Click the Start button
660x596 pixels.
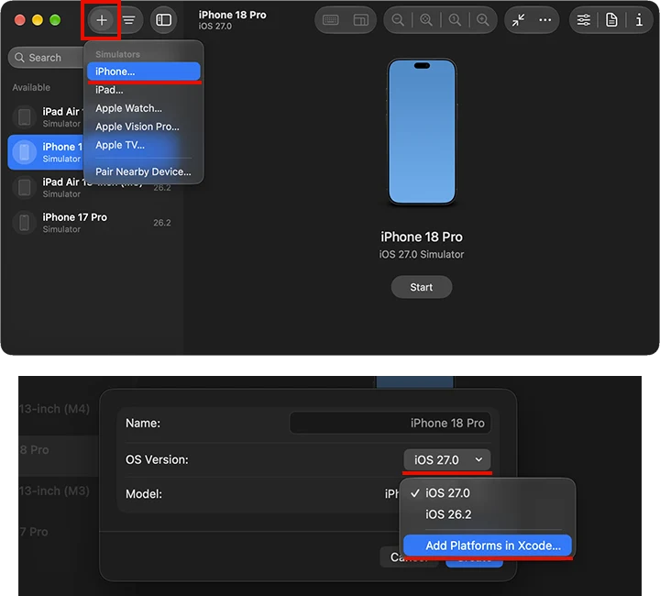point(422,287)
